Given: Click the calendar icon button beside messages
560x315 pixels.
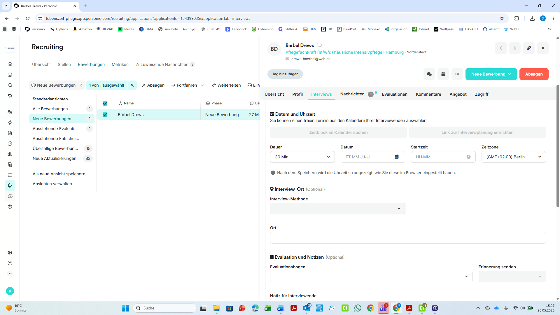Looking at the screenshot, I should (x=443, y=74).
